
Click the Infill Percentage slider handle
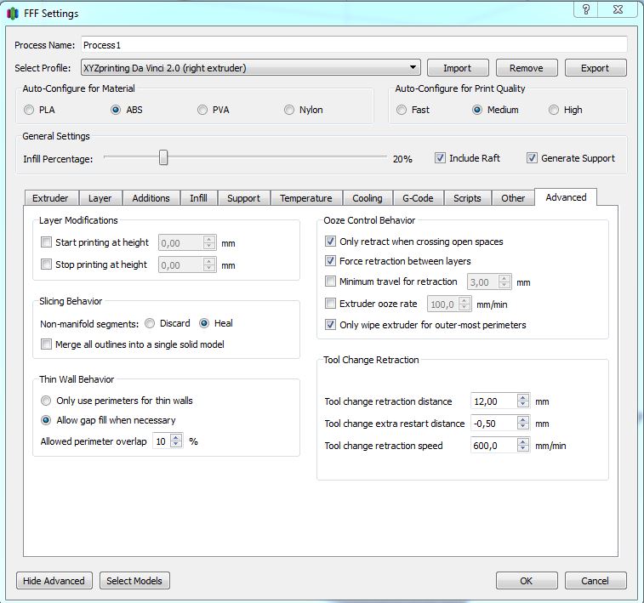(163, 157)
